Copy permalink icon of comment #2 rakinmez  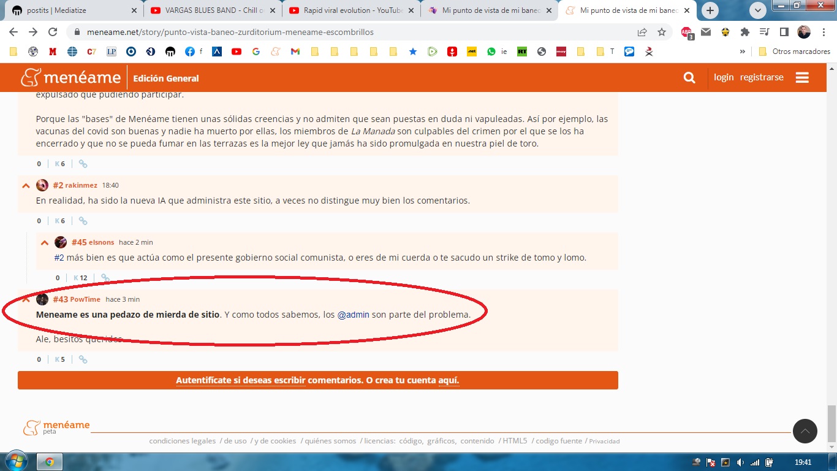83,221
